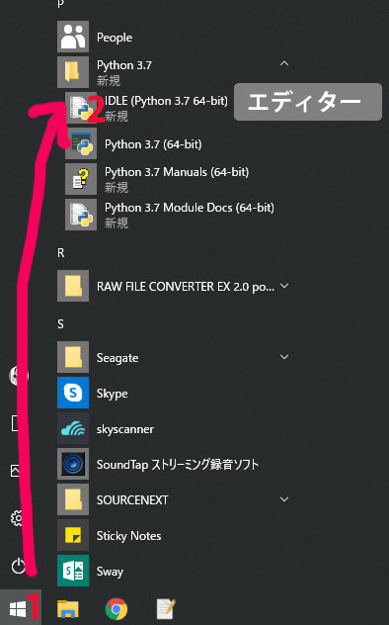Open Settings gear in Start sidebar
Viewport: 389px width, 625px height.
pyautogui.click(x=17, y=518)
